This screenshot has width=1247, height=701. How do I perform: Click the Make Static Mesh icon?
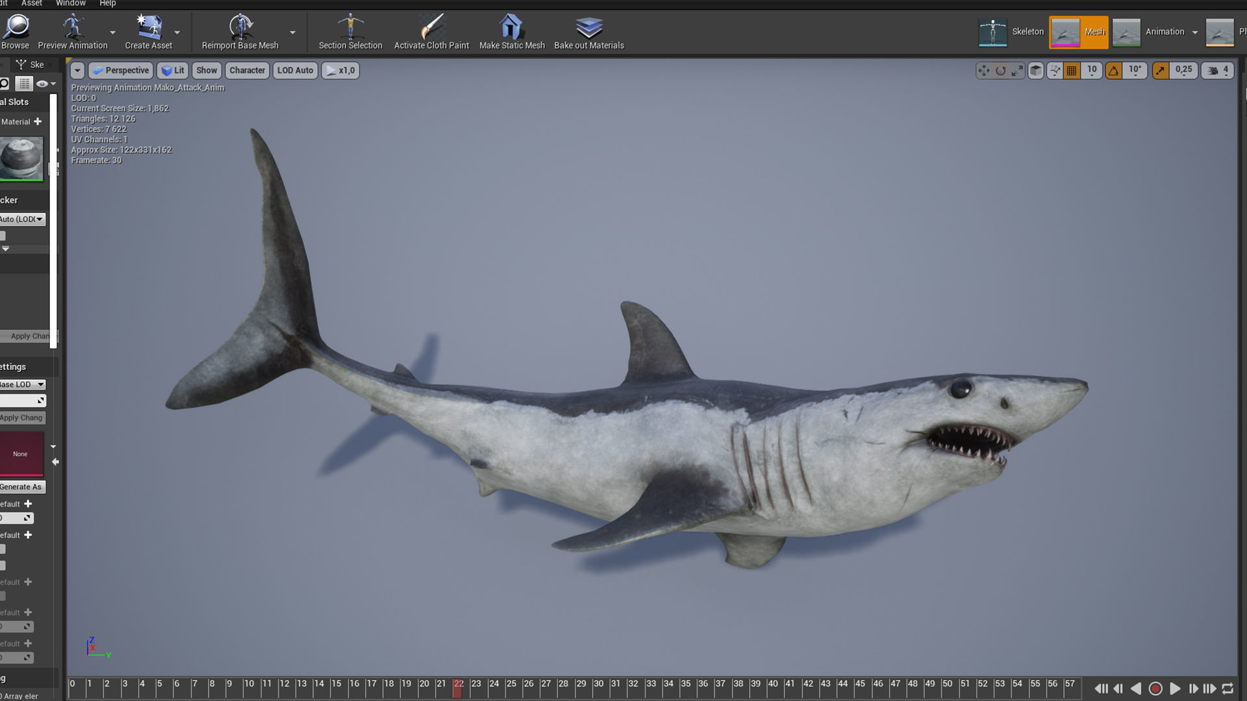(x=511, y=27)
